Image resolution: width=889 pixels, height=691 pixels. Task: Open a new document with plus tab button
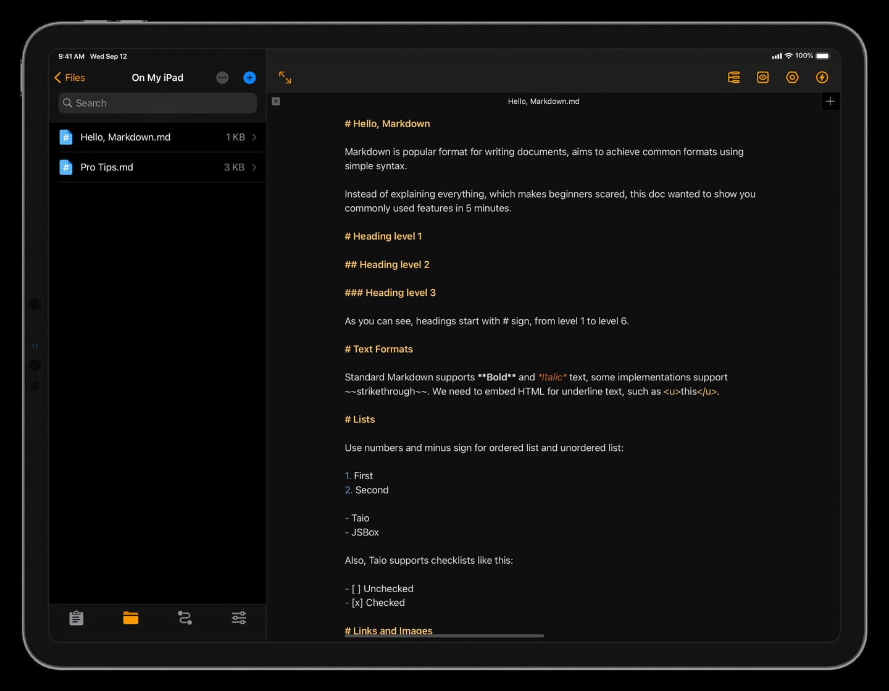coord(830,101)
